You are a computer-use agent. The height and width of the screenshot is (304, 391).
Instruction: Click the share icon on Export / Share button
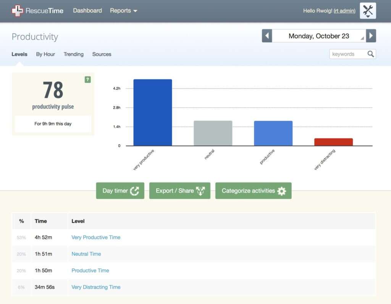(201, 191)
